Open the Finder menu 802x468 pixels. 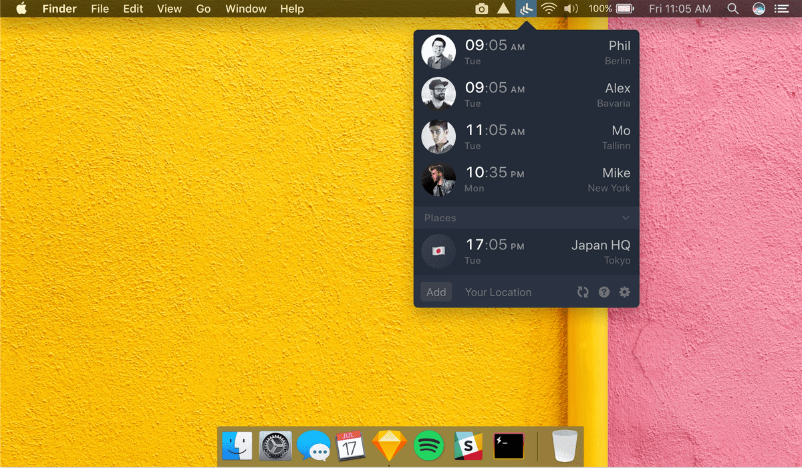click(59, 9)
